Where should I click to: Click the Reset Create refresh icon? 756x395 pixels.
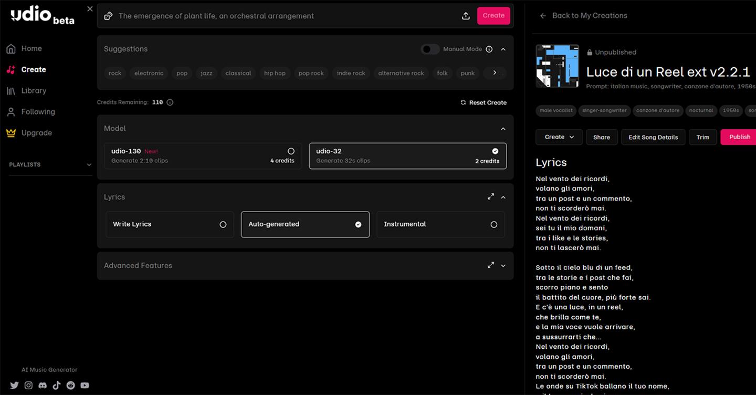coord(463,102)
